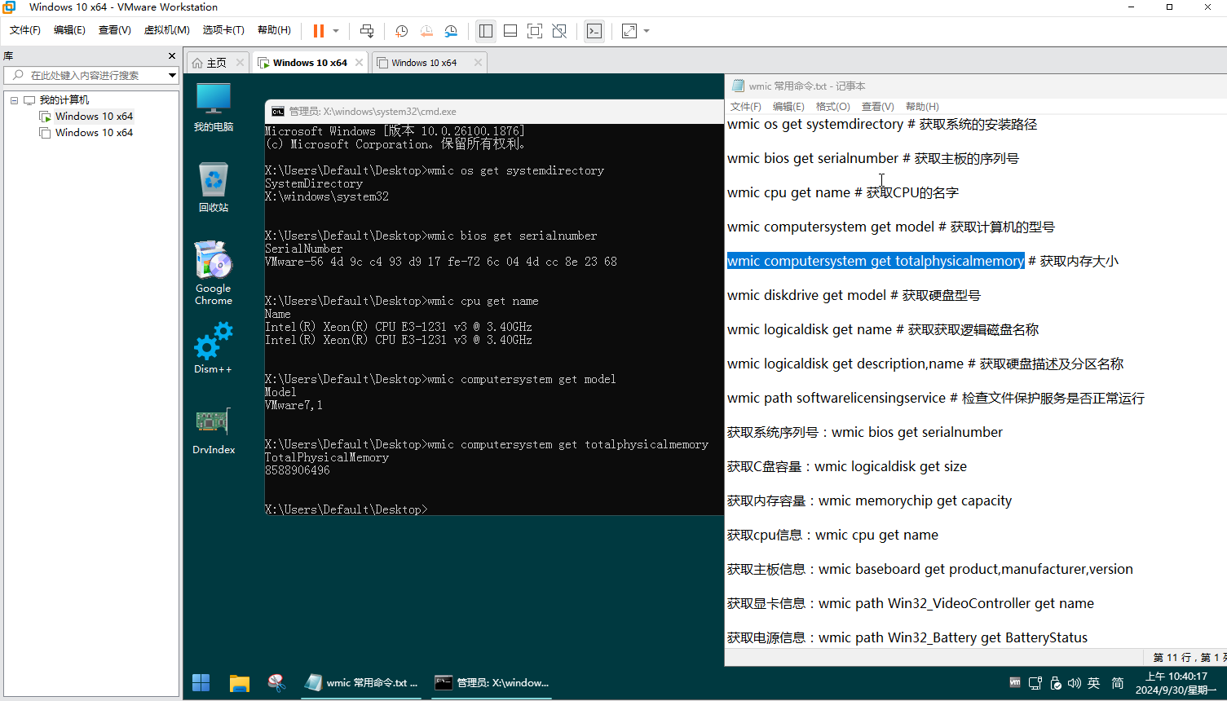Select 我的电脑 desktop icon
This screenshot has width=1227, height=701.
pos(213,107)
